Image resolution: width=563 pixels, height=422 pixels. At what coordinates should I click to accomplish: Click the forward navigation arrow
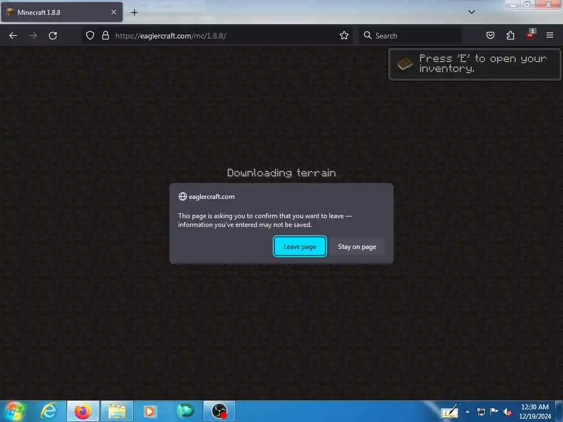point(33,36)
